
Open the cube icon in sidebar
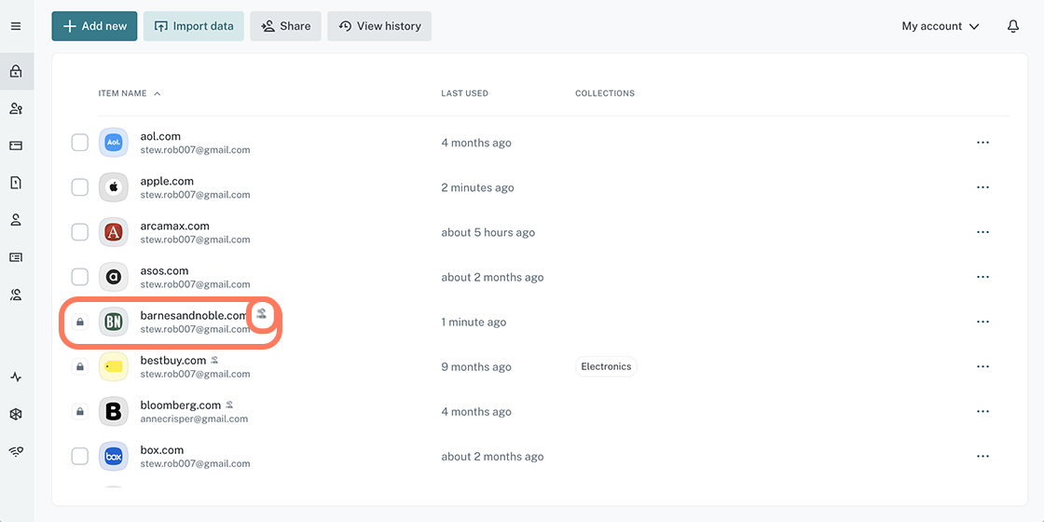16,415
